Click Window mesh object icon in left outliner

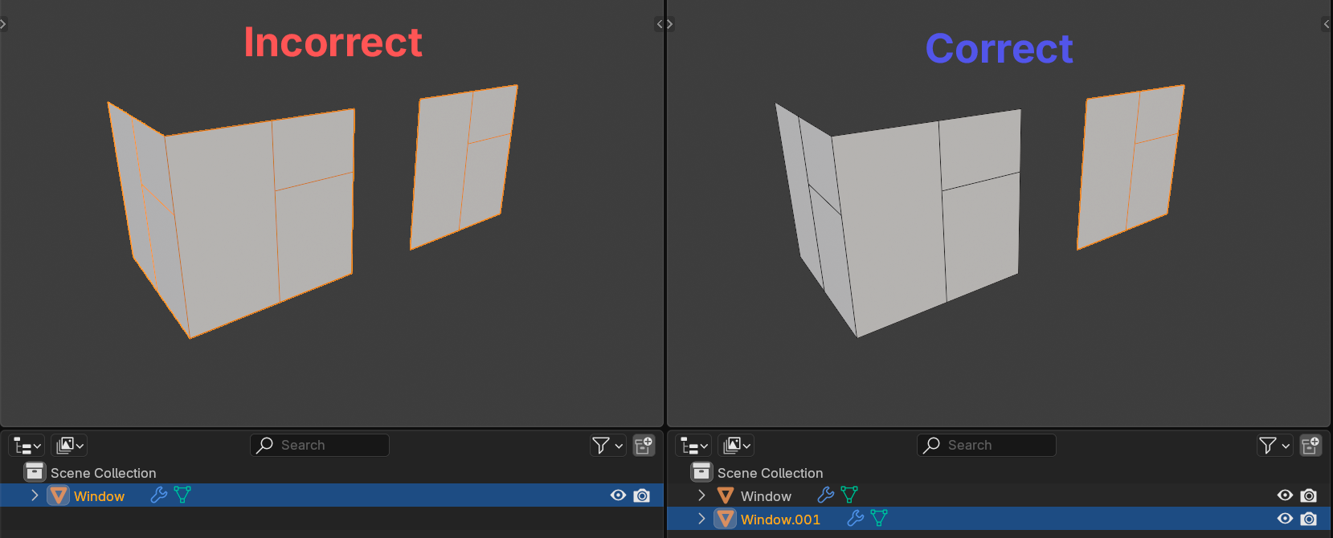(58, 495)
